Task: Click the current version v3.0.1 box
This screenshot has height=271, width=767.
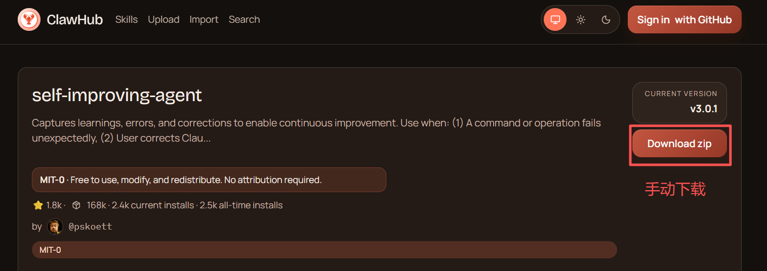Action: [679, 102]
